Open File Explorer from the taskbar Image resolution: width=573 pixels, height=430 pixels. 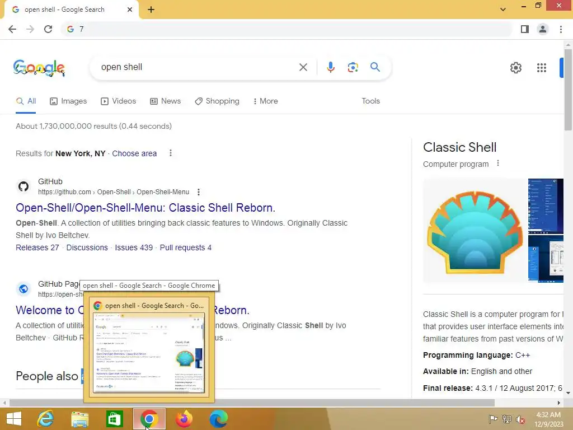[x=79, y=419]
